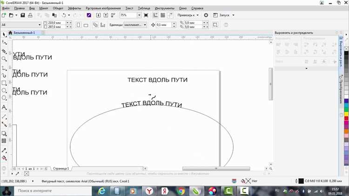
Task: Open the zoom level 75% dropdown
Action: tap(139, 15)
